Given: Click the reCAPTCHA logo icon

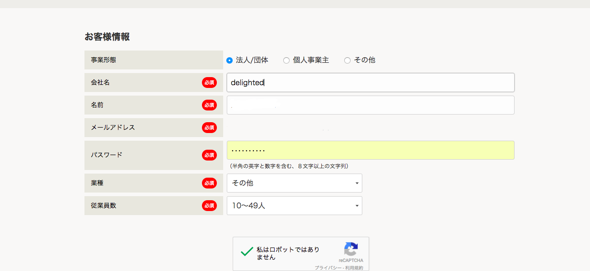Looking at the screenshot, I should tap(351, 249).
